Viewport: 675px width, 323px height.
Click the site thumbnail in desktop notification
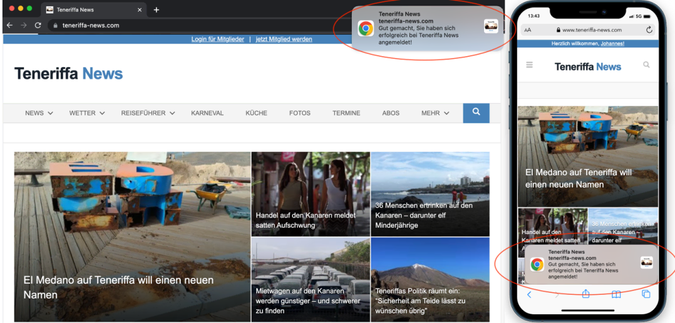click(491, 26)
